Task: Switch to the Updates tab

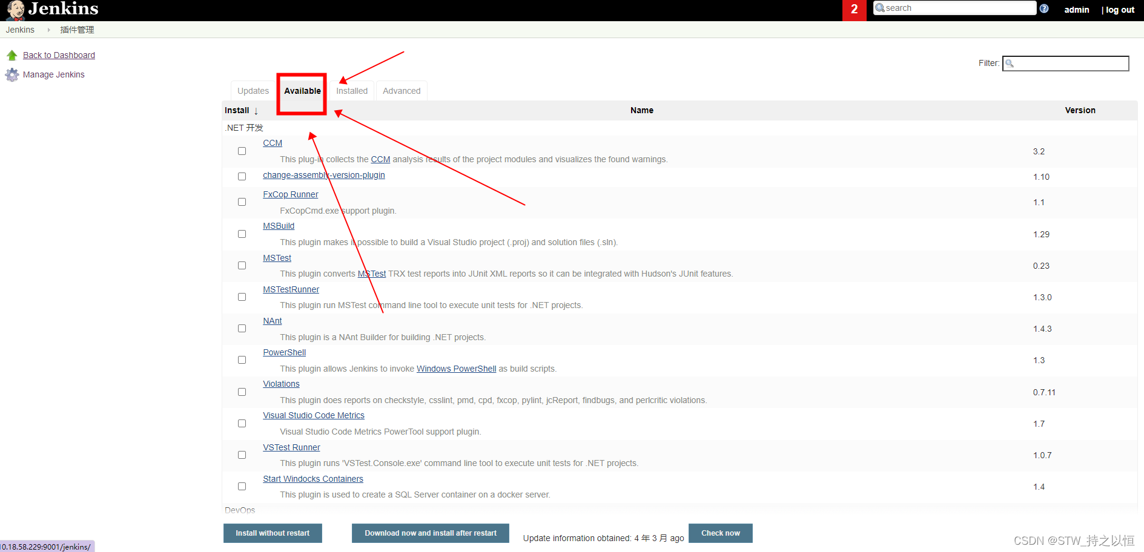Action: [x=253, y=91]
